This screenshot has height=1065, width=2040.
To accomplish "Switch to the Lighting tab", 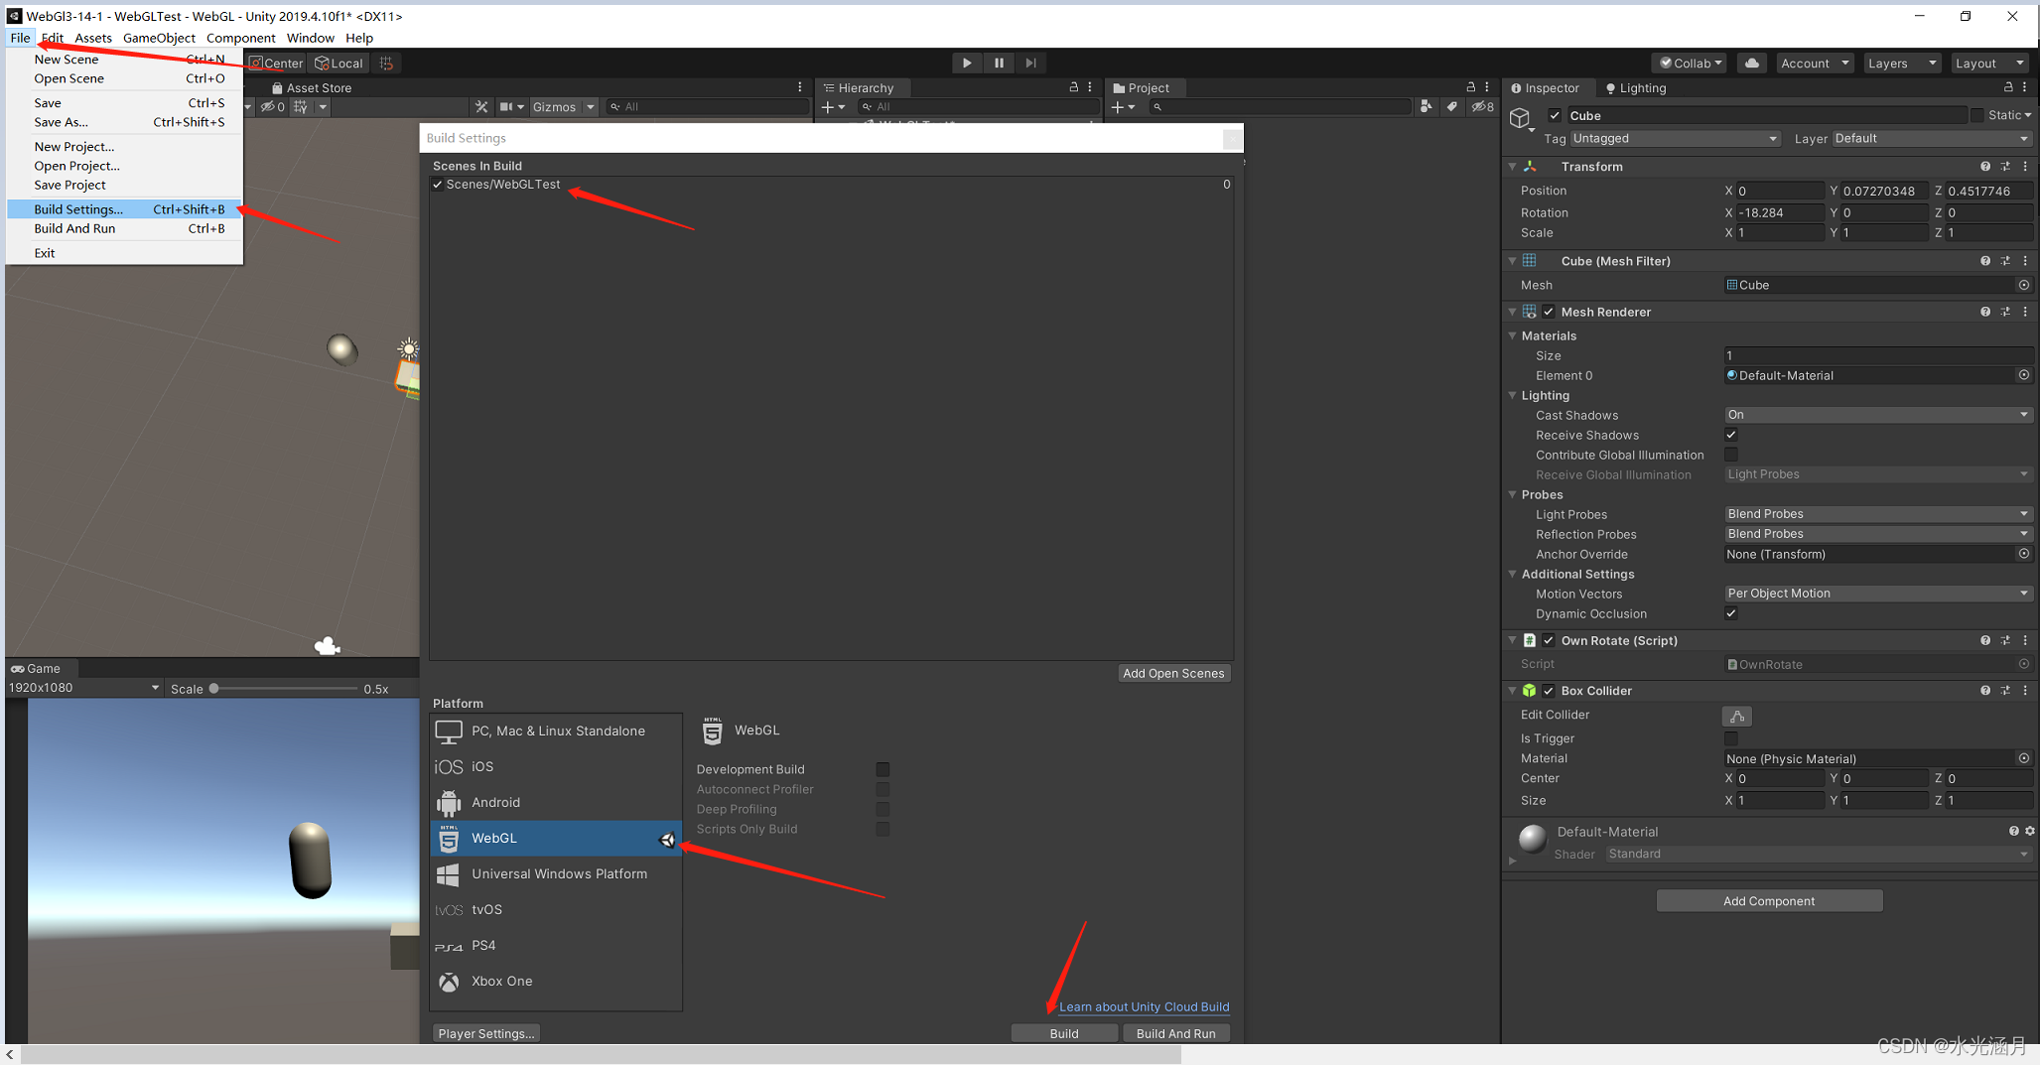I will 1641,87.
